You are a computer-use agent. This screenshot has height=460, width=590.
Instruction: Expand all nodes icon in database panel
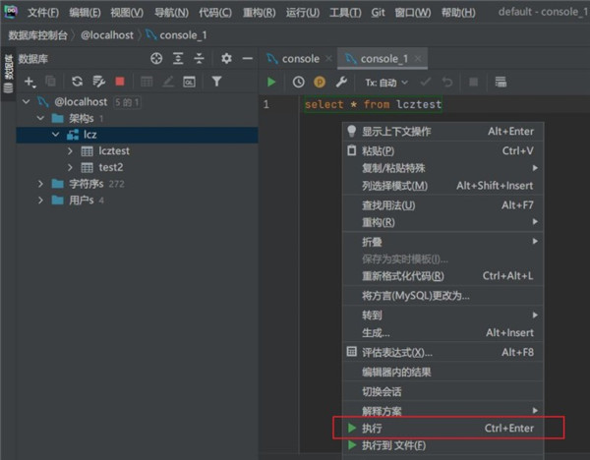(x=178, y=58)
